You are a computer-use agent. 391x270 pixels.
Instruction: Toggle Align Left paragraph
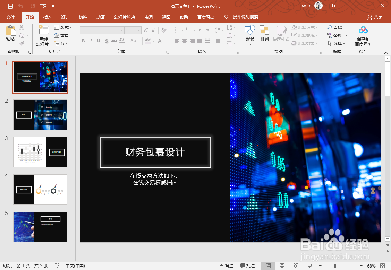(x=177, y=41)
